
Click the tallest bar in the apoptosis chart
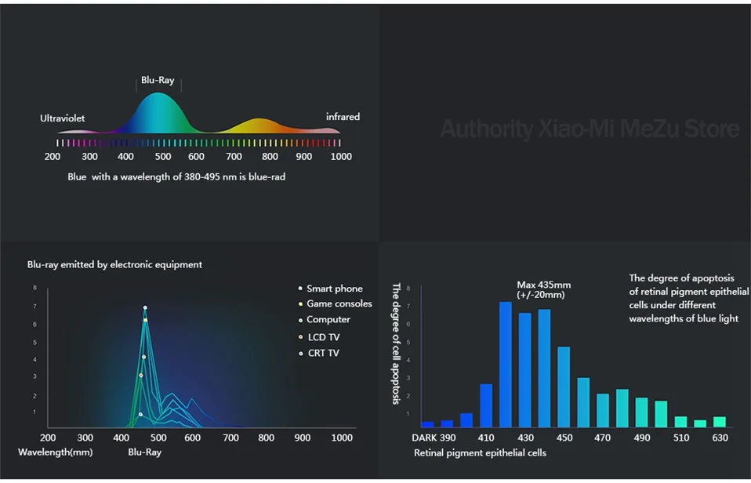coord(506,365)
